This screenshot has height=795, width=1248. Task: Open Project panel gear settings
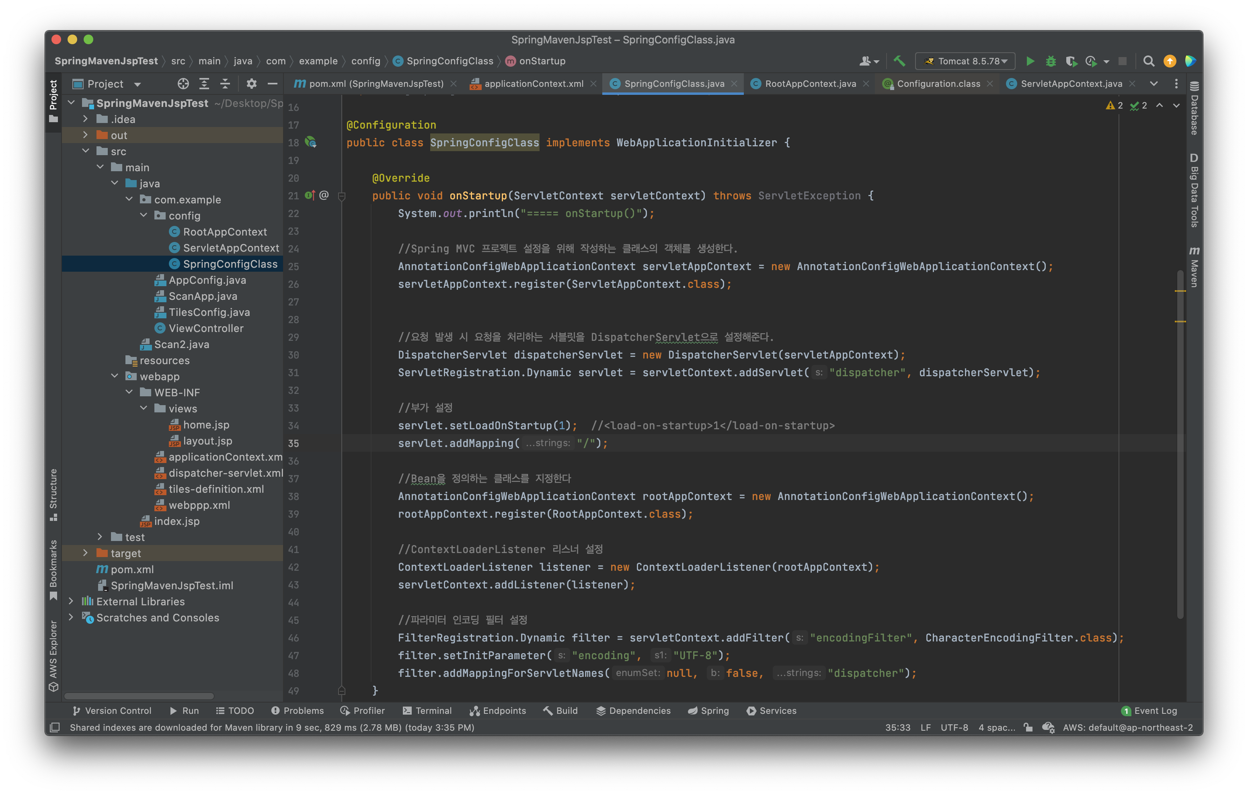[251, 84]
